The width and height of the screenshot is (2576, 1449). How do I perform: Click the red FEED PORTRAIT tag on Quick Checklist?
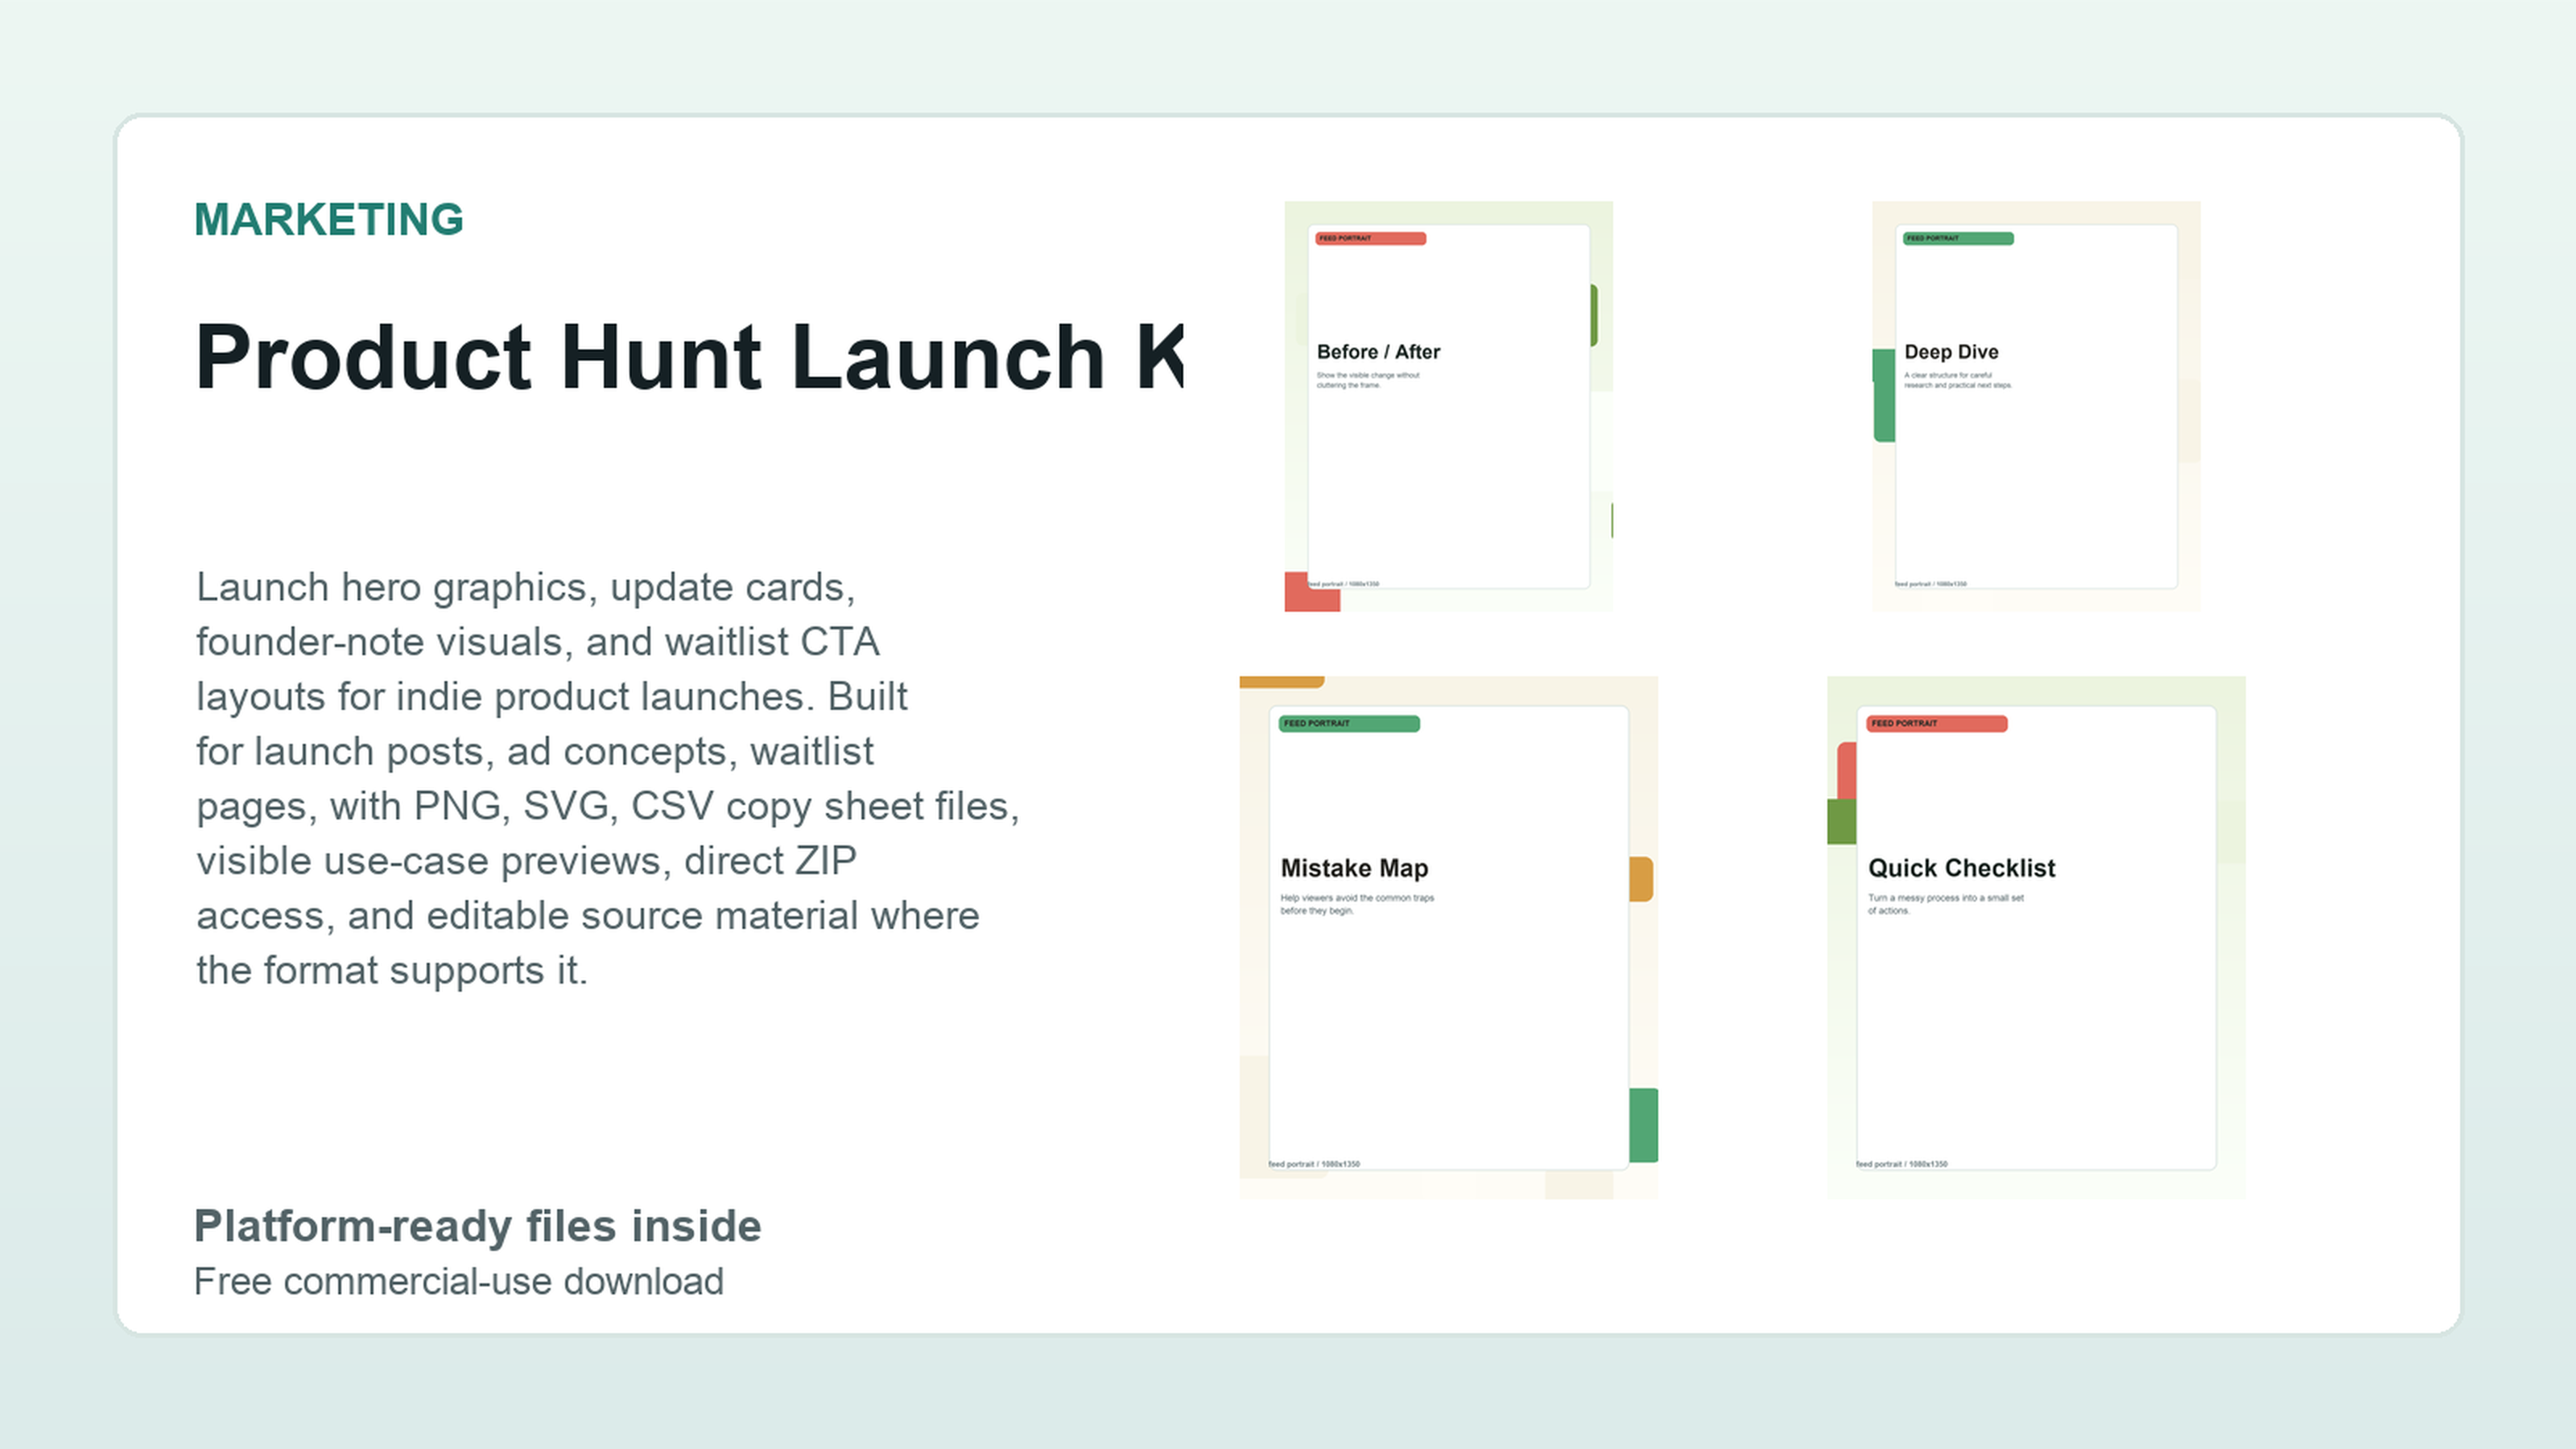pos(1937,723)
